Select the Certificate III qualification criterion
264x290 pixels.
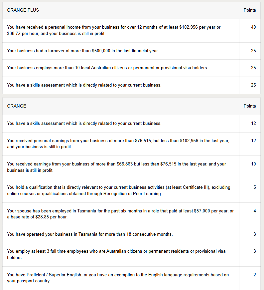coord(118,190)
